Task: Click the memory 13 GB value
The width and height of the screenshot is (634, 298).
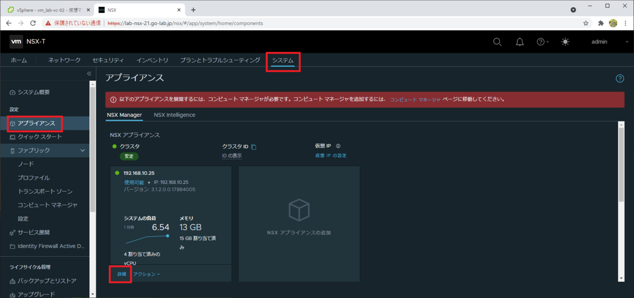Action: click(191, 227)
